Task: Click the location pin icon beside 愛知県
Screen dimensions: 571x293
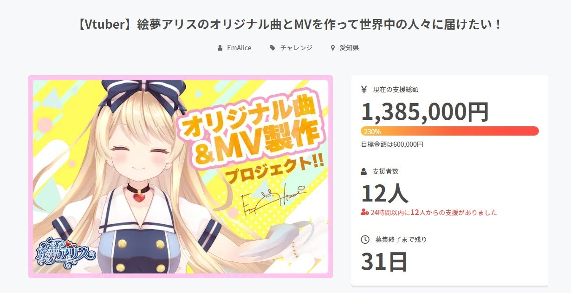Action: click(332, 48)
